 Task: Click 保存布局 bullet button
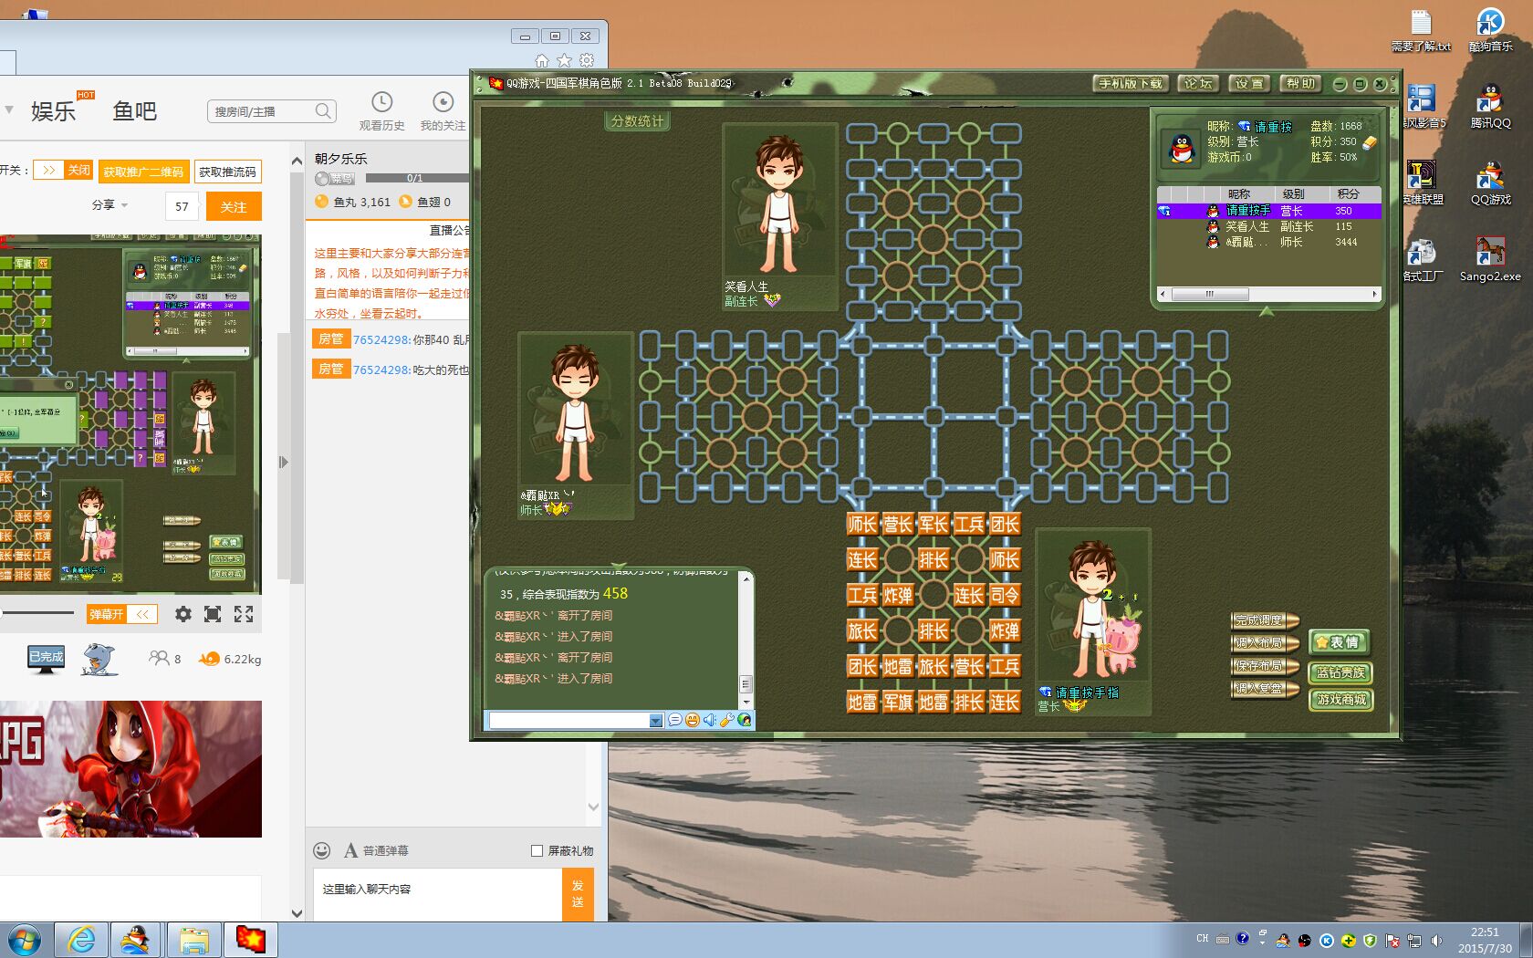[x=1264, y=666]
